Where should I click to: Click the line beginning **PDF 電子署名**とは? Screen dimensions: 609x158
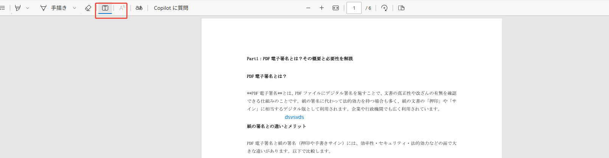[x=352, y=93]
